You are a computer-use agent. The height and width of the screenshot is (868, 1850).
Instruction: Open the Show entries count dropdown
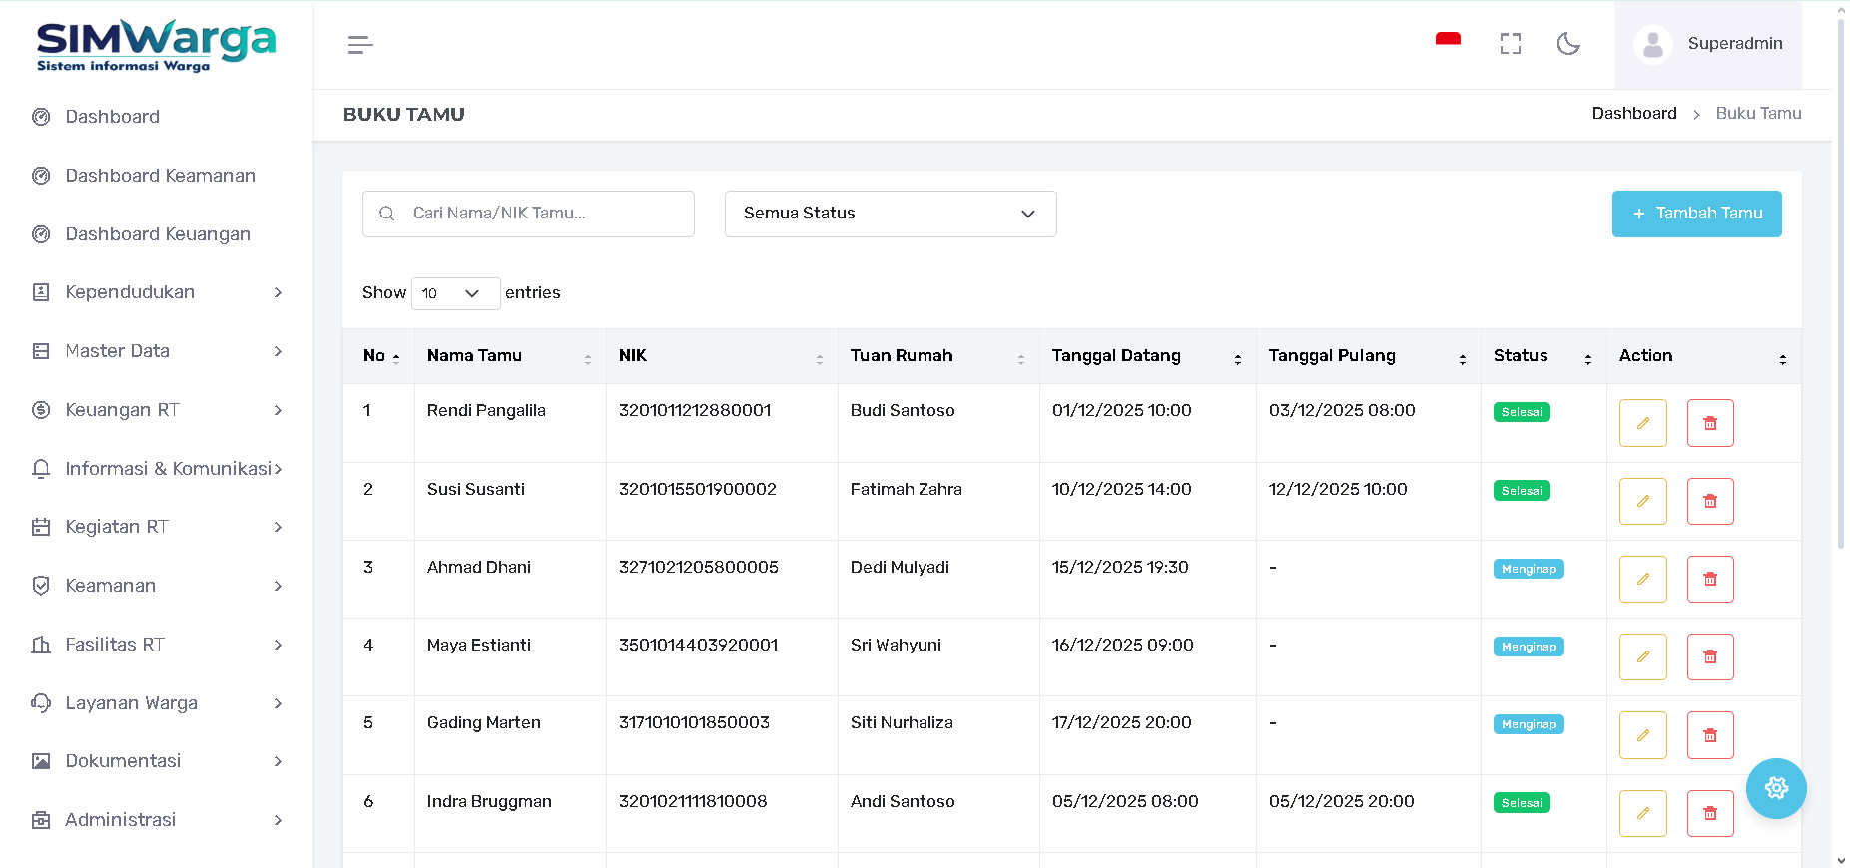[x=455, y=293]
